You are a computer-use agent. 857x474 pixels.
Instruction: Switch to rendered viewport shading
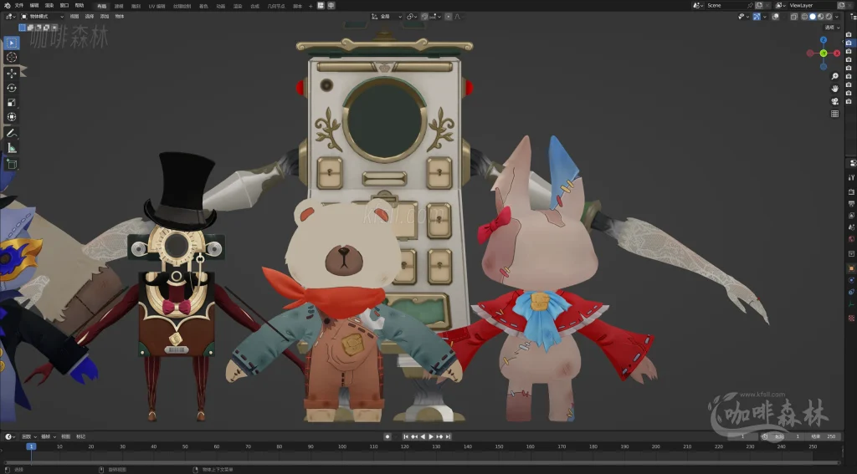829,17
